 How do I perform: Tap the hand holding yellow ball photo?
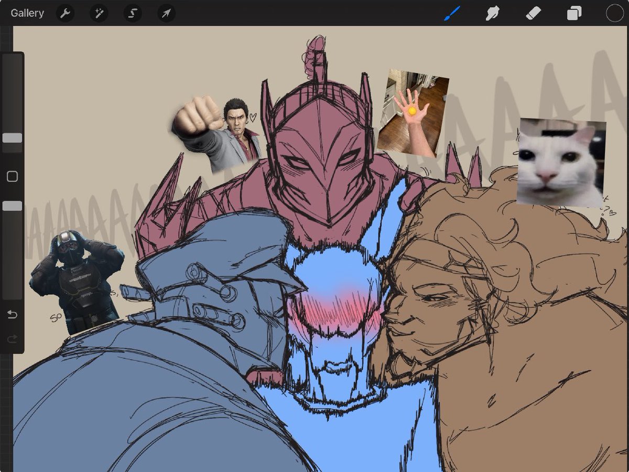[x=413, y=114]
